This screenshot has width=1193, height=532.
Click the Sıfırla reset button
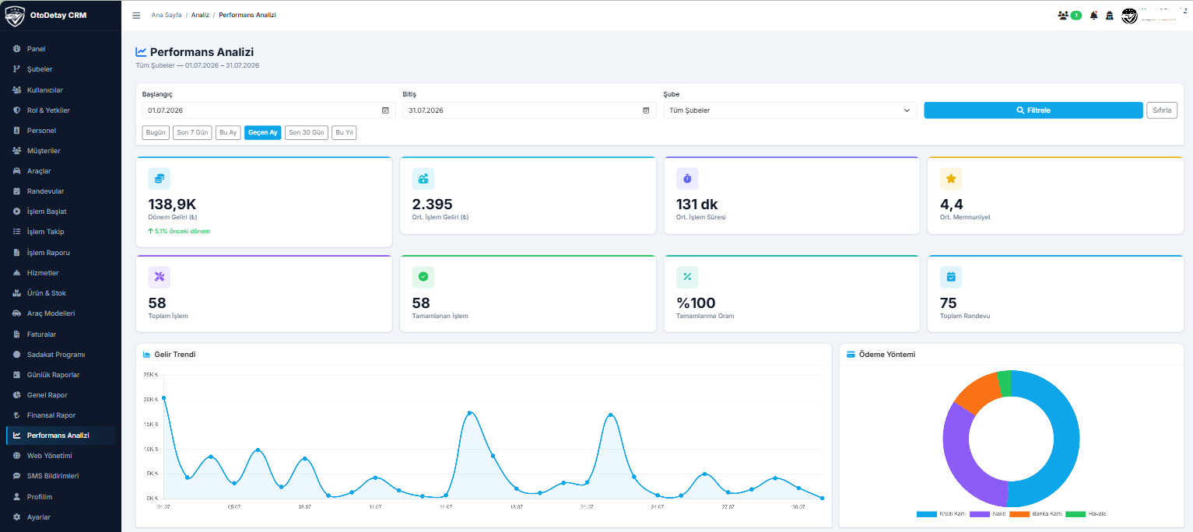click(x=1162, y=110)
